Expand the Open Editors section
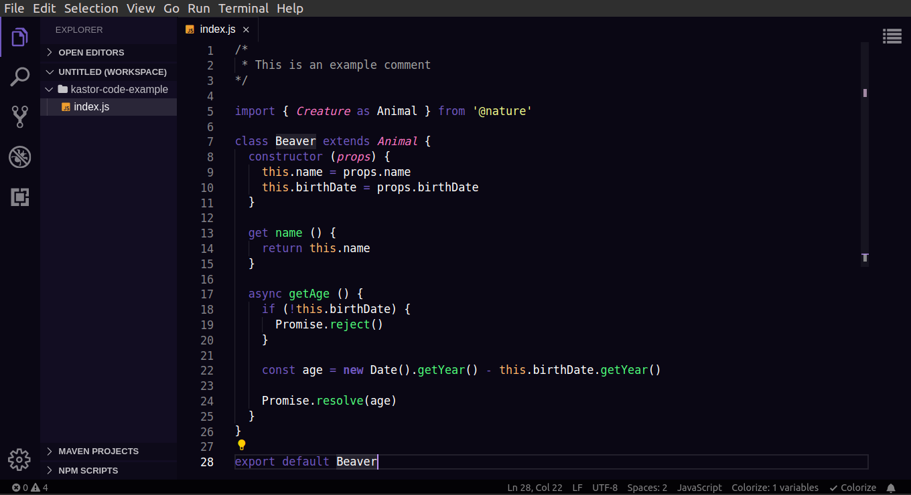This screenshot has width=911, height=495. (x=110, y=52)
